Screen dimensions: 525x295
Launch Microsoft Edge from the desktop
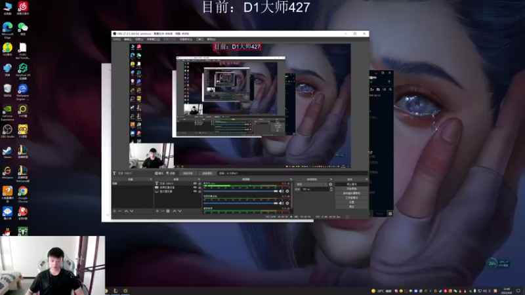coord(7,30)
